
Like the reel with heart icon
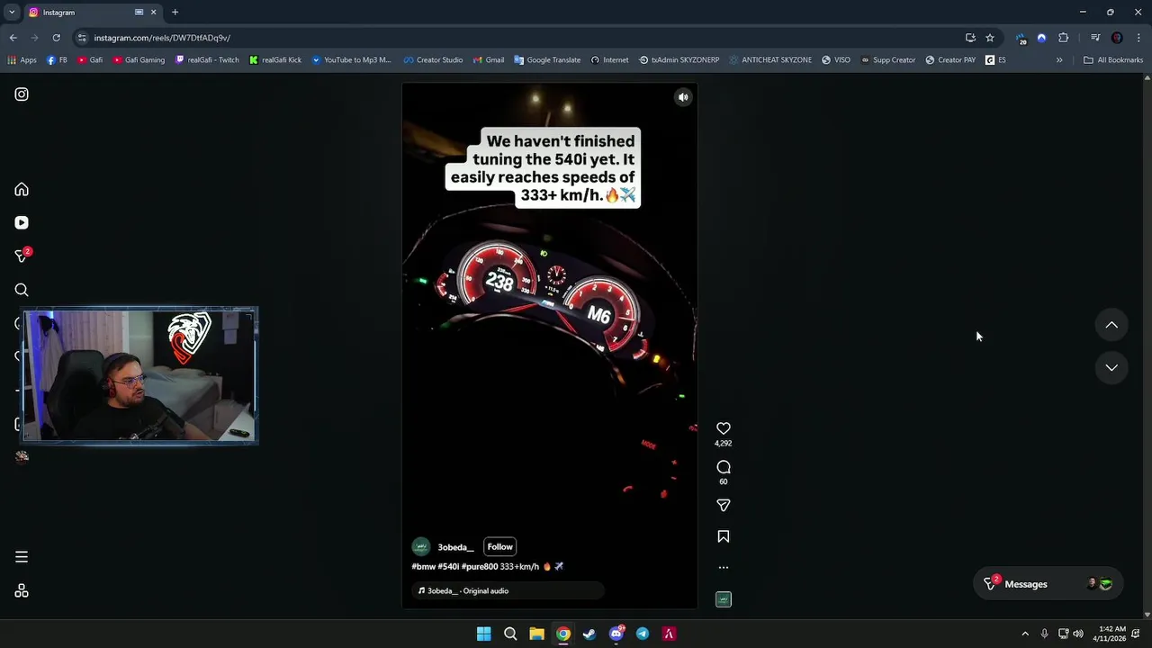724,428
